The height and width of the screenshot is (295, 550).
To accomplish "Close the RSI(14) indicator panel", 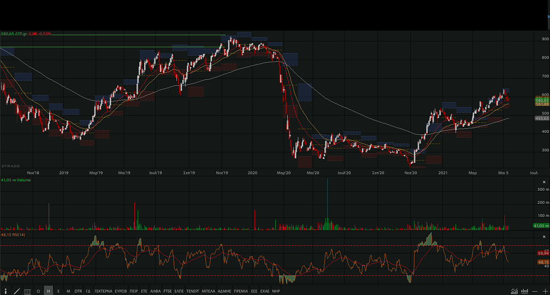I will (x=544, y=235).
